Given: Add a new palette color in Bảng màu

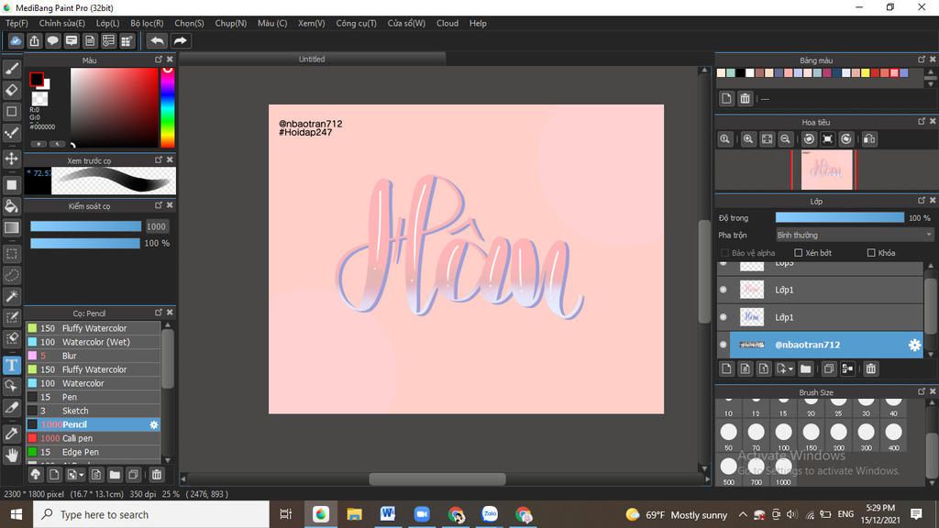Looking at the screenshot, I should point(726,98).
